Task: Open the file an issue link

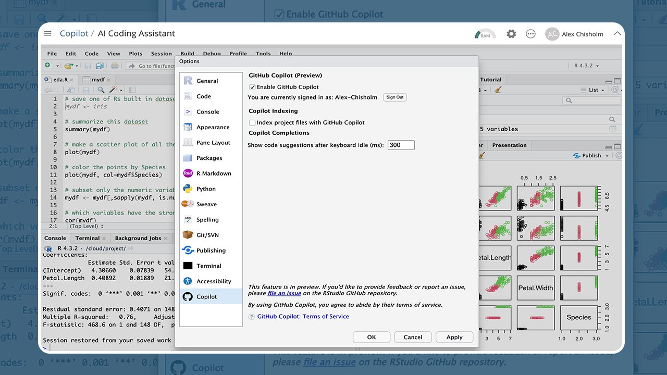Action: click(x=284, y=293)
